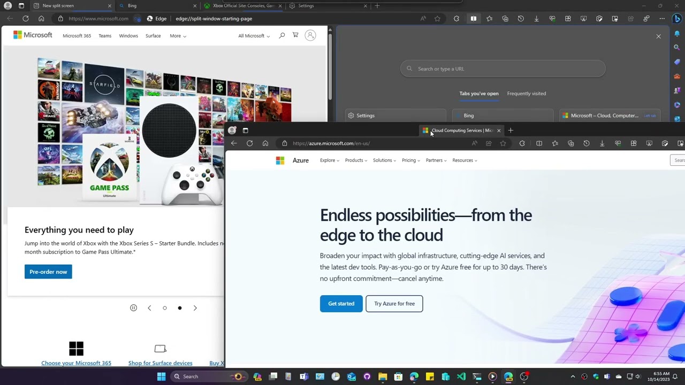Switch to Frequently visited tab
The width and height of the screenshot is (685, 385).
[x=527, y=94]
